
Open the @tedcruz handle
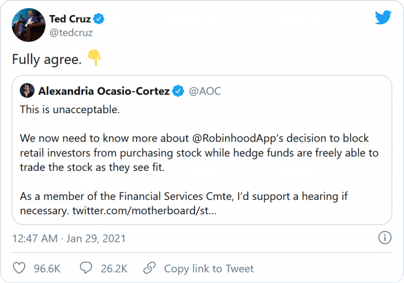pyautogui.click(x=71, y=33)
